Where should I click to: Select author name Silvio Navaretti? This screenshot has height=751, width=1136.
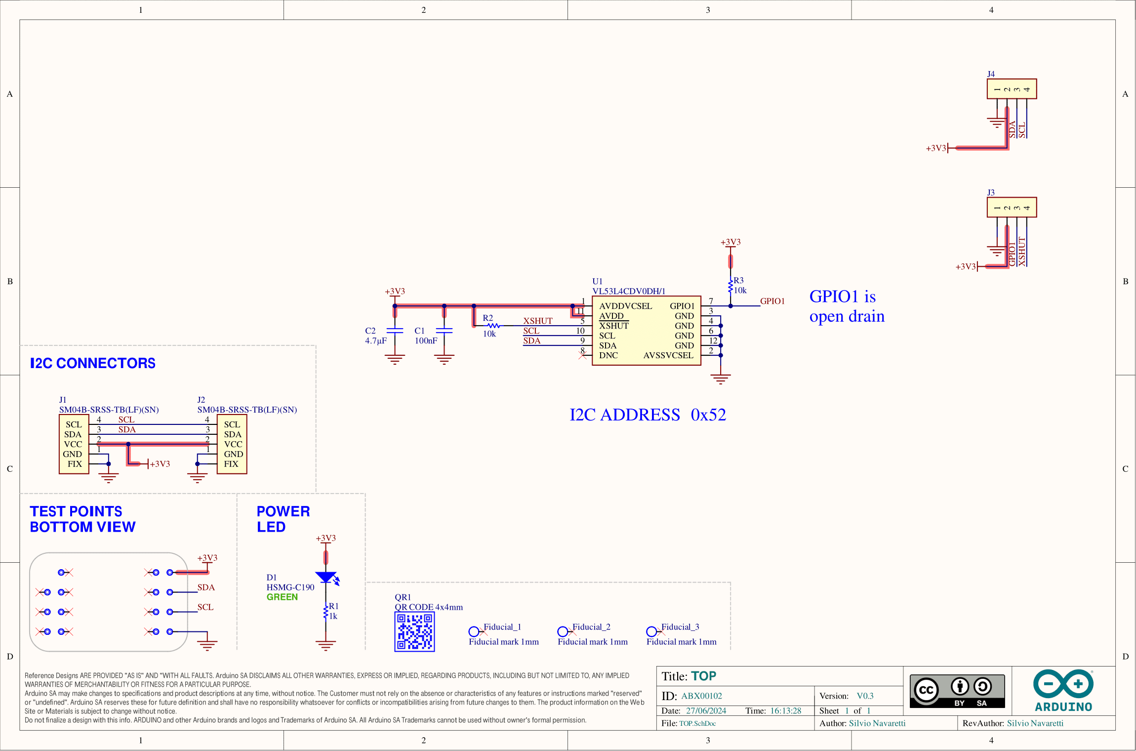pos(877,723)
